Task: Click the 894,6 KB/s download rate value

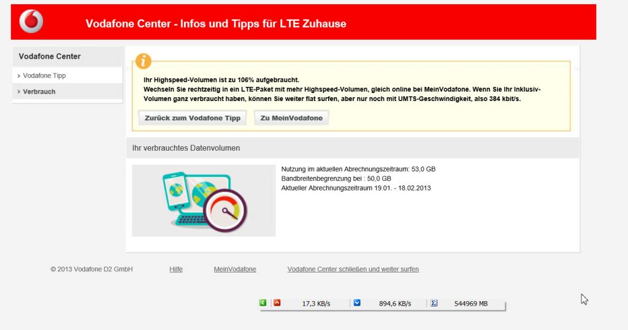Action: [x=395, y=304]
